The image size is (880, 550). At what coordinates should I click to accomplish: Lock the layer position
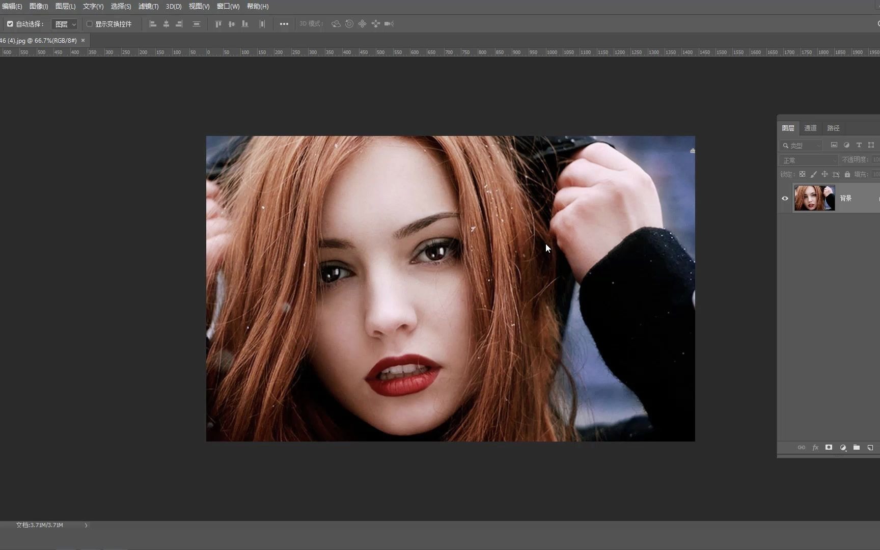coord(825,174)
